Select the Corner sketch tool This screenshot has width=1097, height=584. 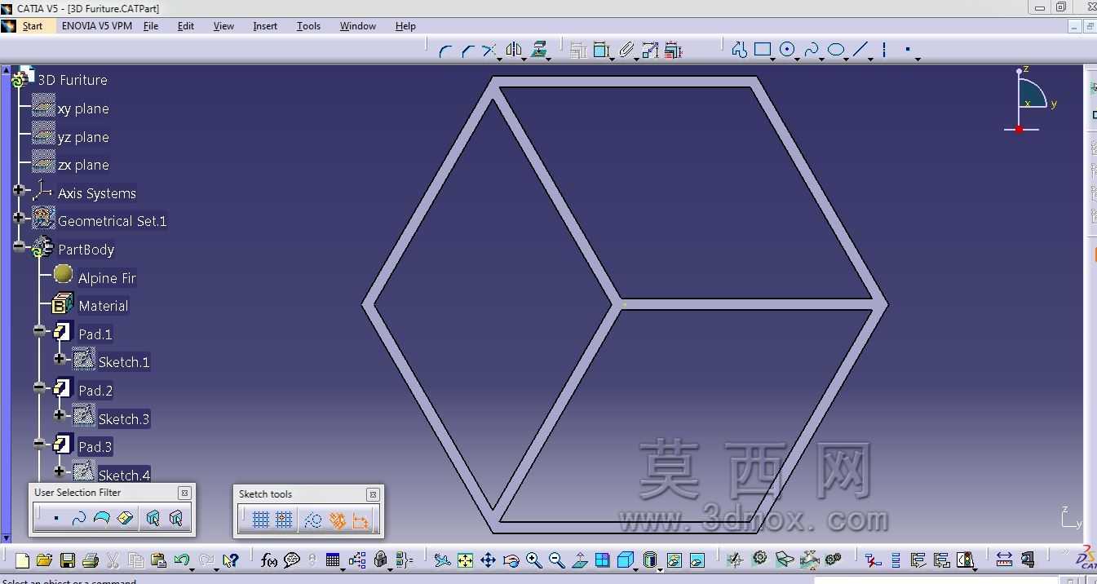click(x=445, y=51)
